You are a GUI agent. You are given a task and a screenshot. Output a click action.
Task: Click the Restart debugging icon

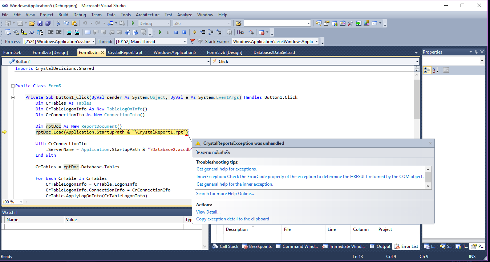click(x=184, y=32)
